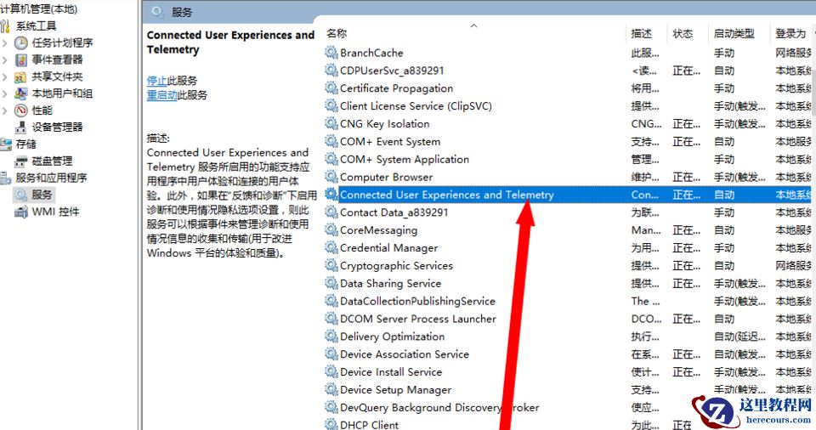
Task: Click the Task Scheduler clock icon
Action: point(20,42)
